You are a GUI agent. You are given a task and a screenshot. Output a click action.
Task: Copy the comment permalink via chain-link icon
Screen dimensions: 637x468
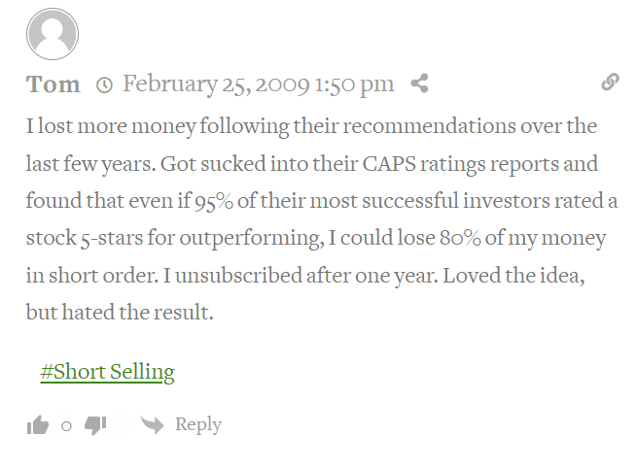(610, 82)
